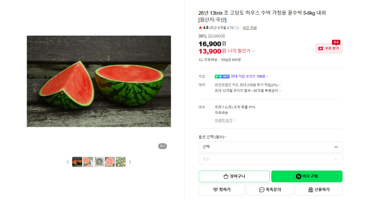
Task: Click the heart icon for 찜하기
Action: (215, 190)
